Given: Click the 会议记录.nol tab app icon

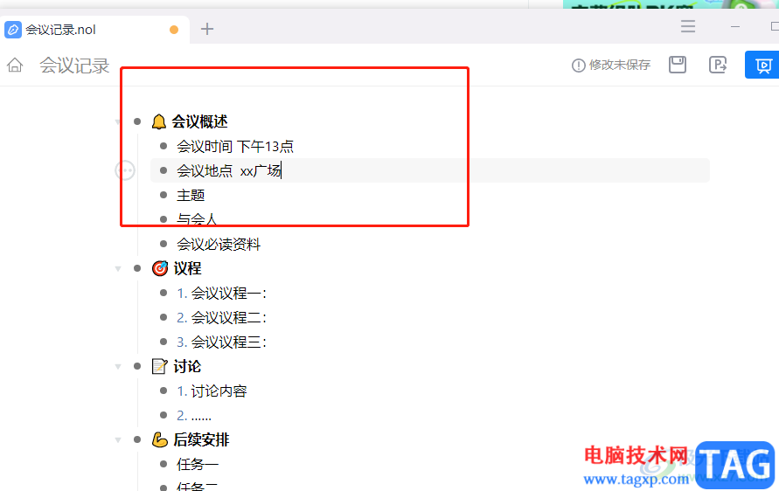Looking at the screenshot, I should click(13, 30).
